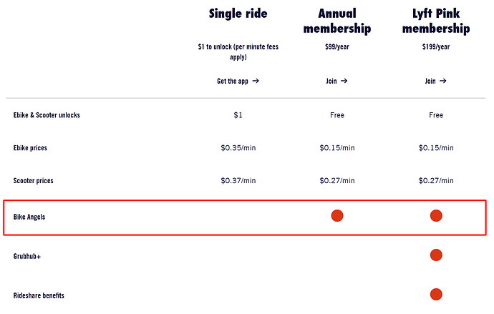Click the $1 single ride unlock price
494x314 pixels.
click(x=238, y=115)
